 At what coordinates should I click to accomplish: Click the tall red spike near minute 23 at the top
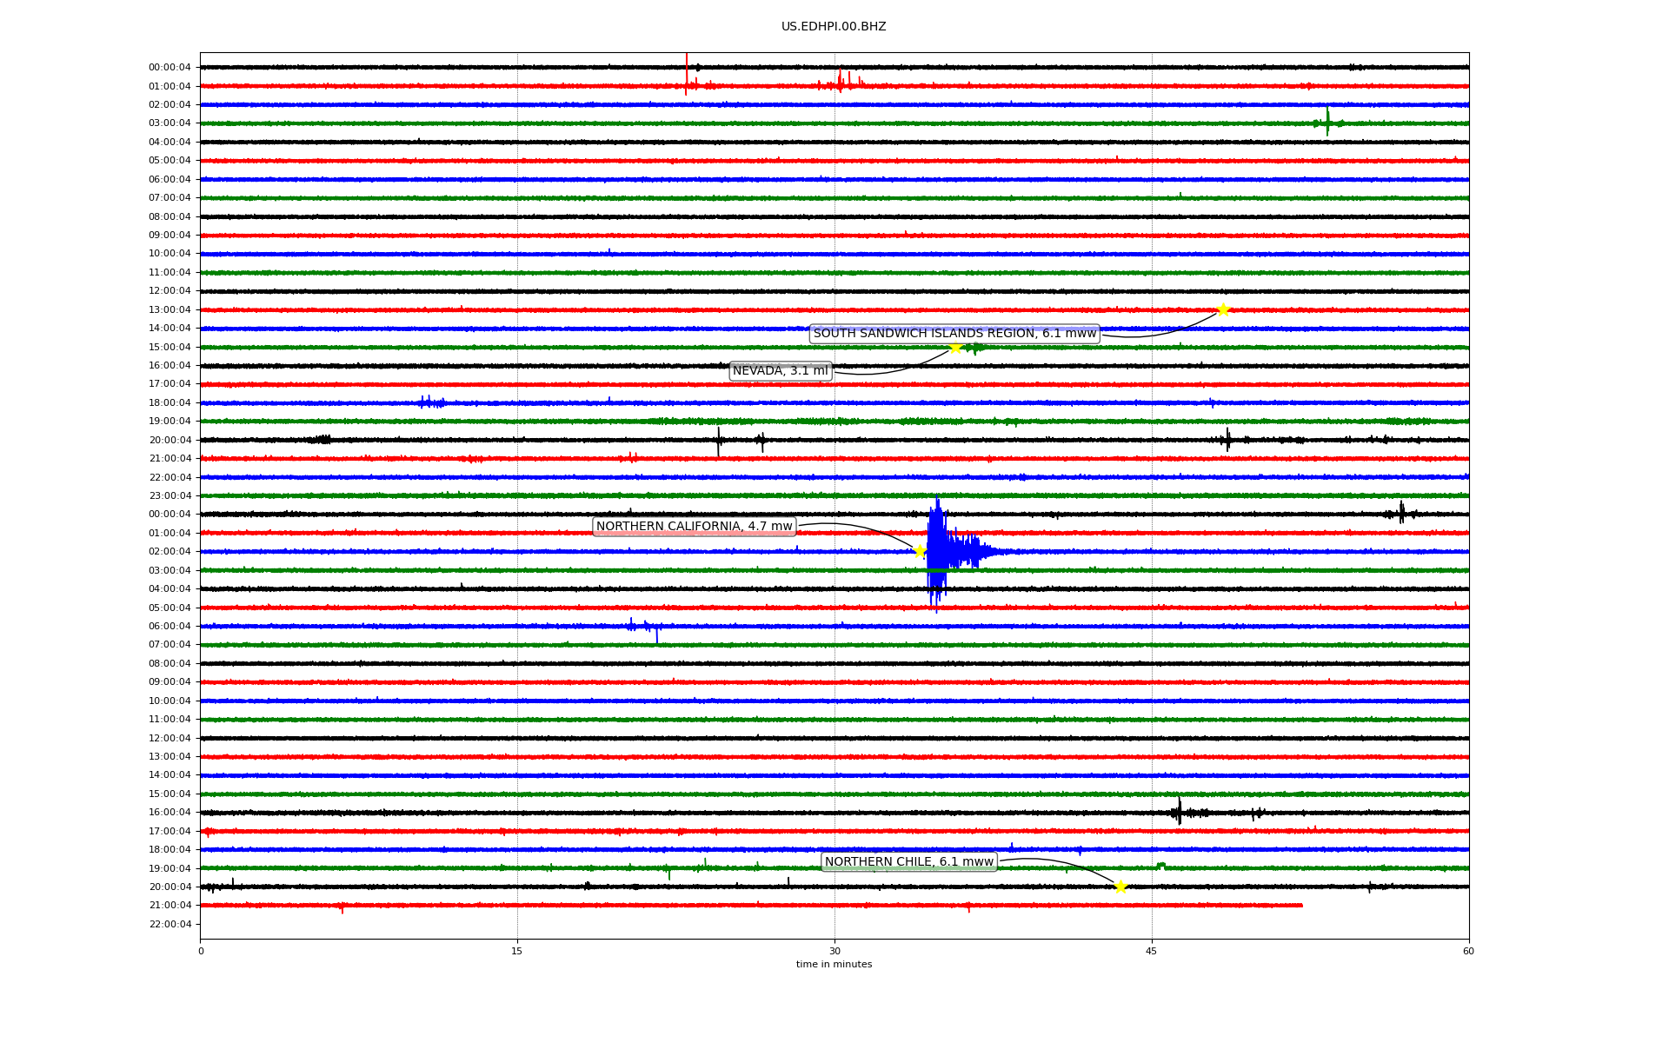687,74
